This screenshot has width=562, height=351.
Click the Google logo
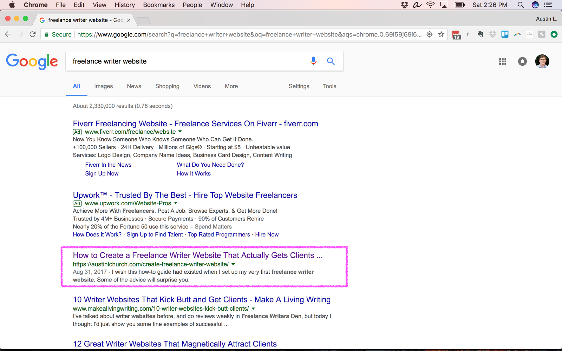point(32,61)
